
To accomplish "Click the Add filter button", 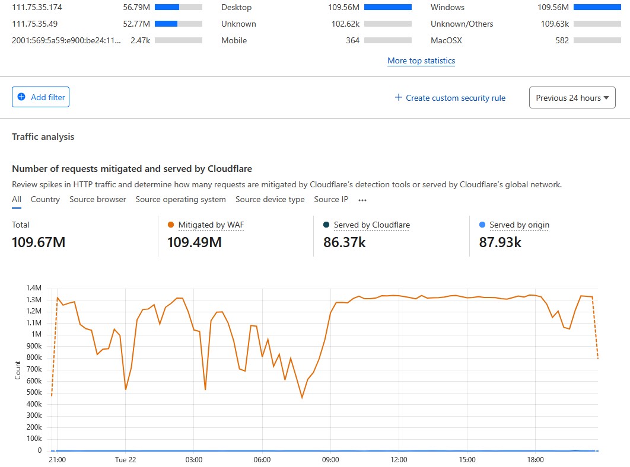I will click(x=40, y=97).
